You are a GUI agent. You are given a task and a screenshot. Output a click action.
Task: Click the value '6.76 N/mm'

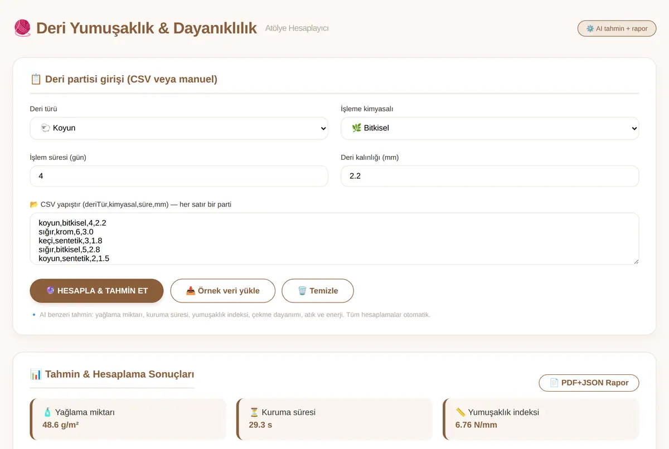476,425
